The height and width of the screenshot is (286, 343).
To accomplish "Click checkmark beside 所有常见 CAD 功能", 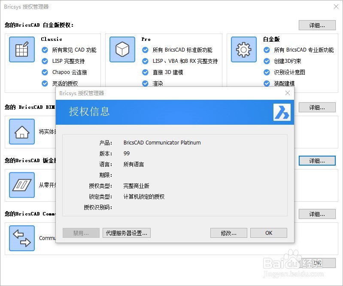I will [x=45, y=50].
